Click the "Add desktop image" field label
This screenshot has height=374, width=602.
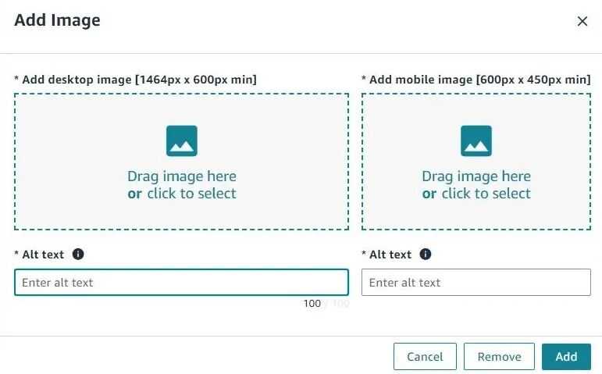pyautogui.click(x=135, y=80)
